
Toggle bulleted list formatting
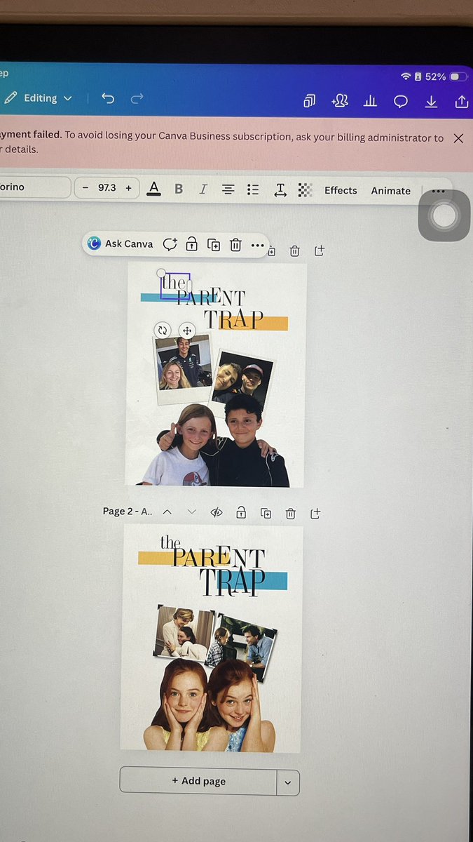pos(253,189)
